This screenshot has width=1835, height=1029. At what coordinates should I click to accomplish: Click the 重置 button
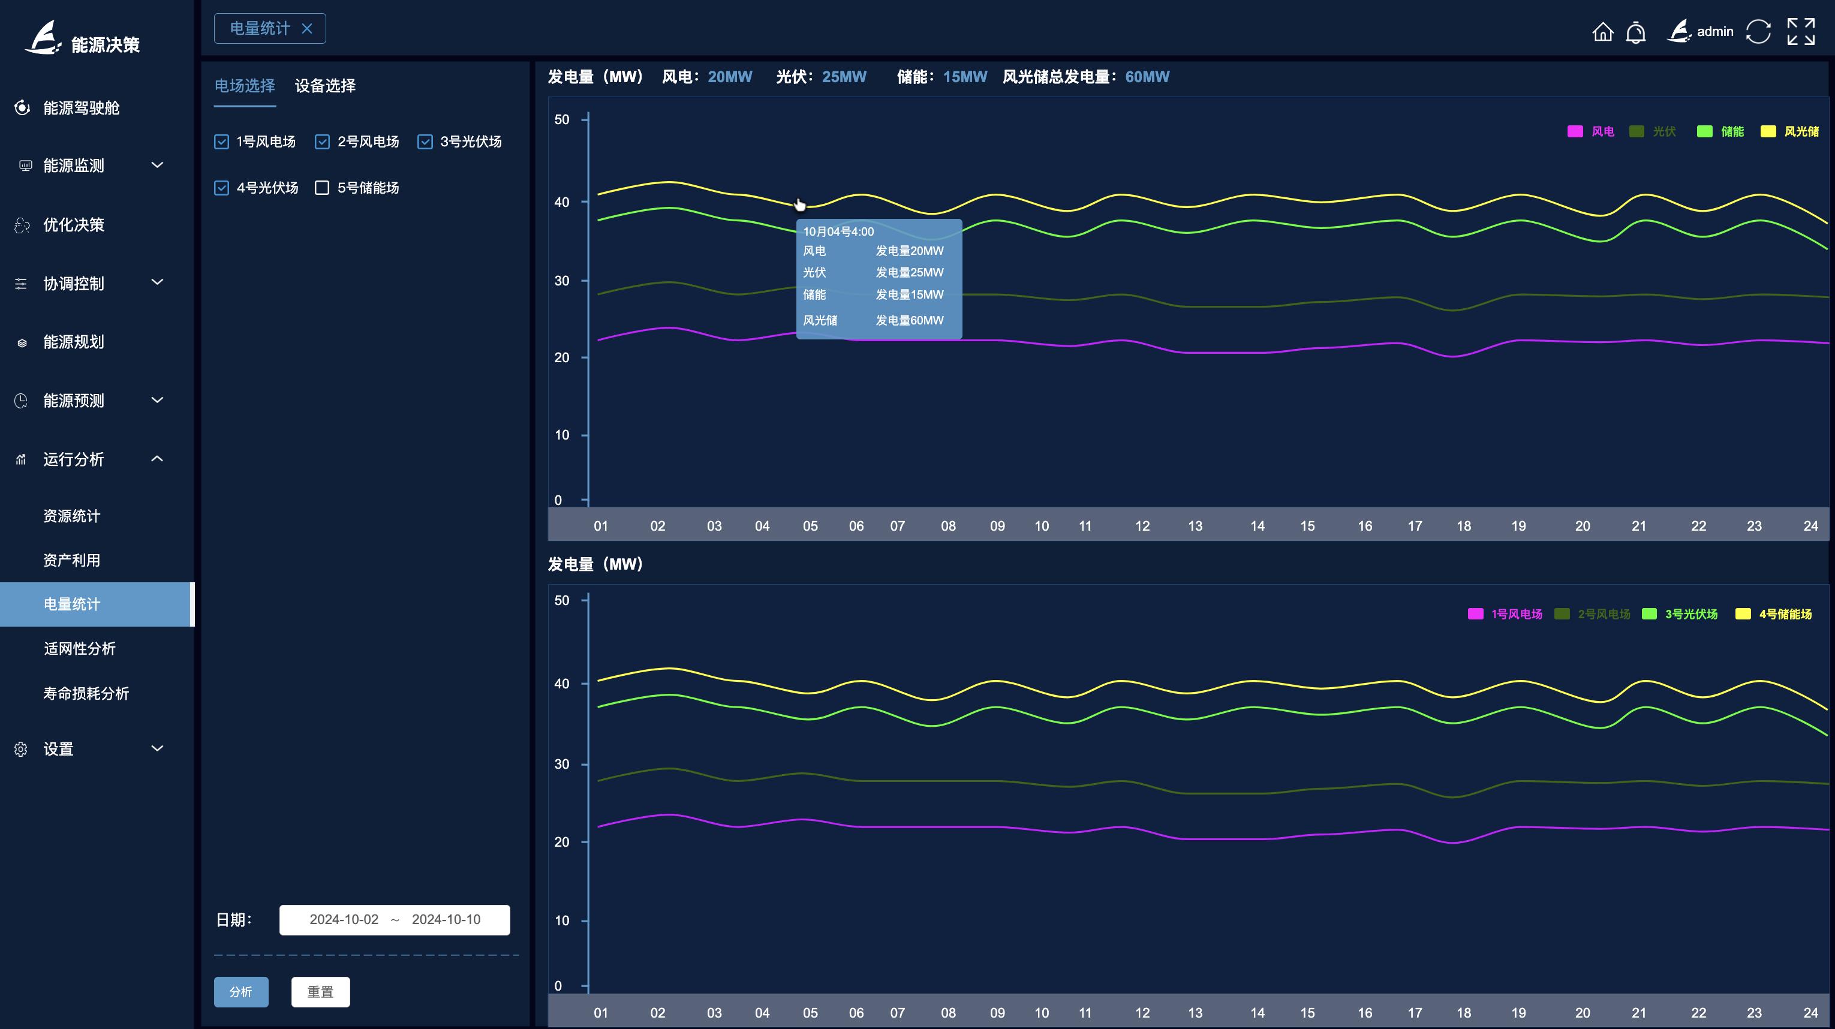click(x=320, y=991)
